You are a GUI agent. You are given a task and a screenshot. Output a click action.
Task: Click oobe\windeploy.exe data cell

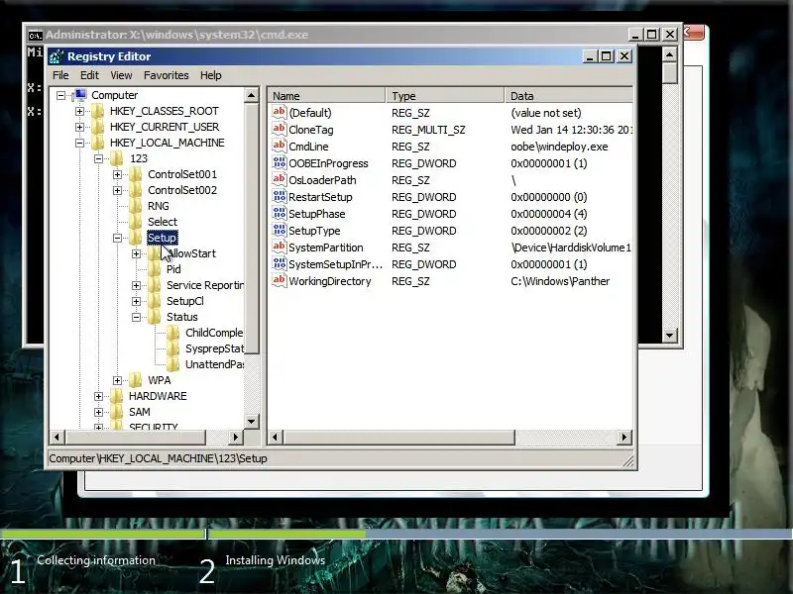(x=559, y=147)
